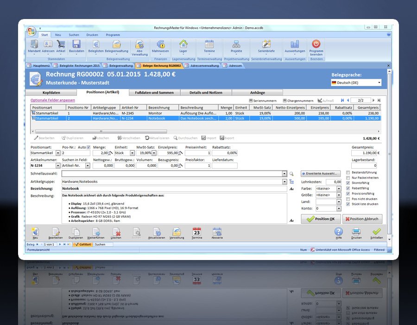Viewport: 417px width, 325px height.
Task: Enable Pos nicht drucken checkbox
Action: 348,199
